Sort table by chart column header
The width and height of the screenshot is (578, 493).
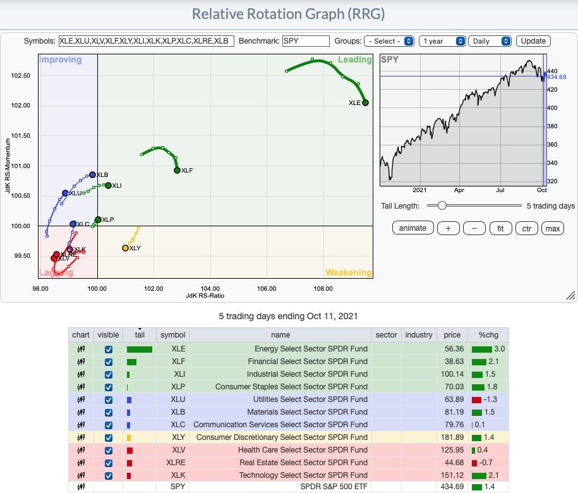point(81,335)
